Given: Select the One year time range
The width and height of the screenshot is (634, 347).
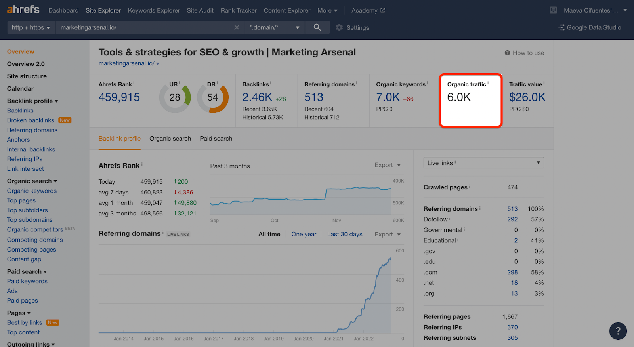Looking at the screenshot, I should point(304,234).
